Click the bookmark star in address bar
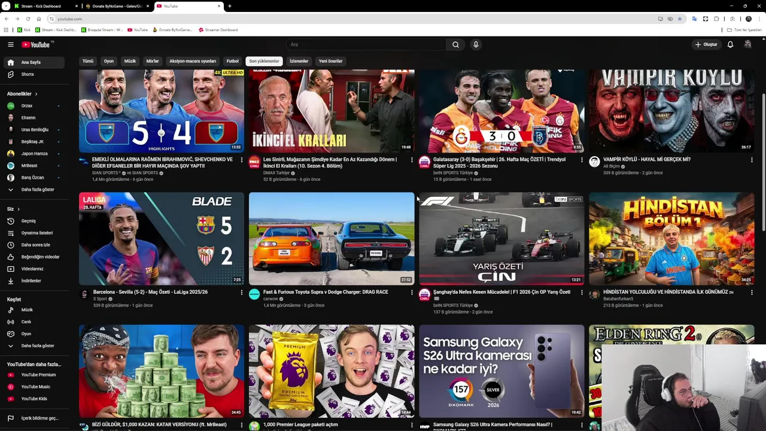The image size is (766, 431). [680, 19]
